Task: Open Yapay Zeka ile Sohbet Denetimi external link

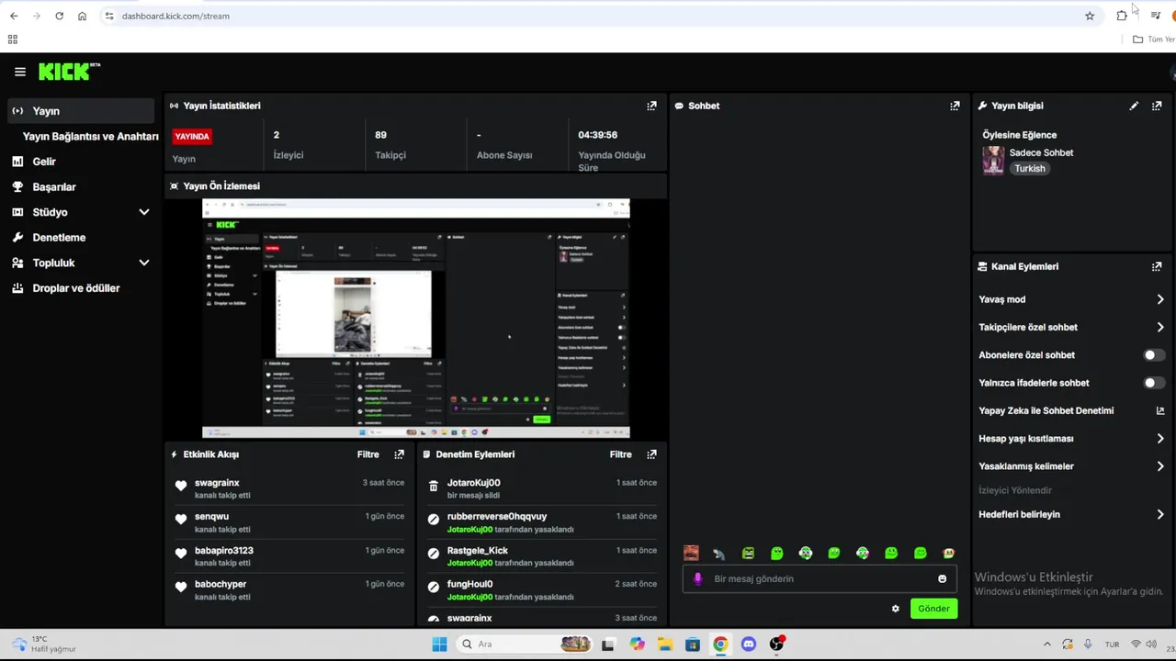Action: pos(1160,410)
